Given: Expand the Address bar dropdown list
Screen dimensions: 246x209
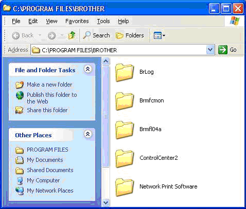Looking at the screenshot, I should coord(211,50).
